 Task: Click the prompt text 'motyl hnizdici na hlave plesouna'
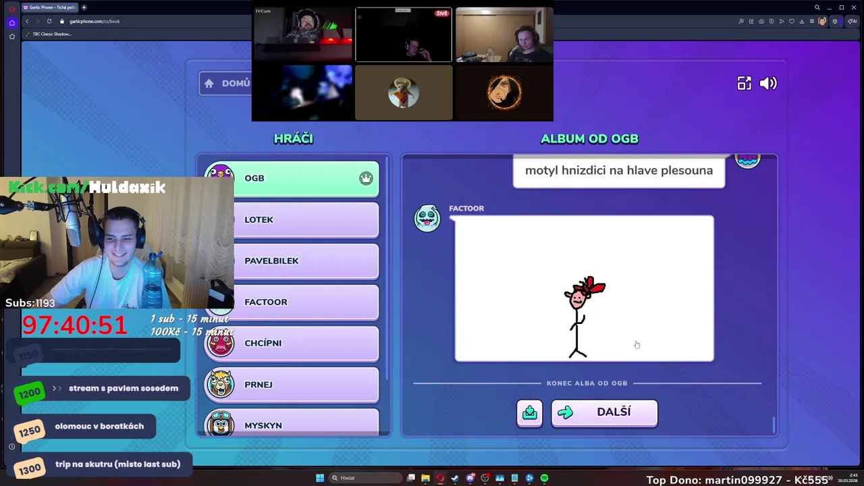619,170
